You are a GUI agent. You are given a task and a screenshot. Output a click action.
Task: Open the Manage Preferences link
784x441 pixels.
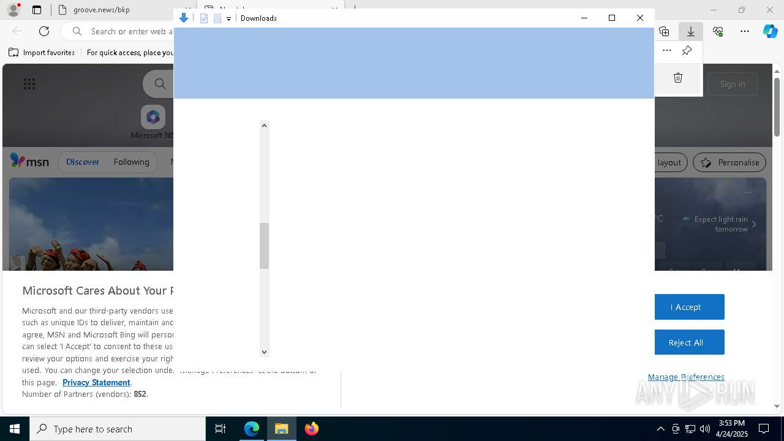tap(686, 377)
